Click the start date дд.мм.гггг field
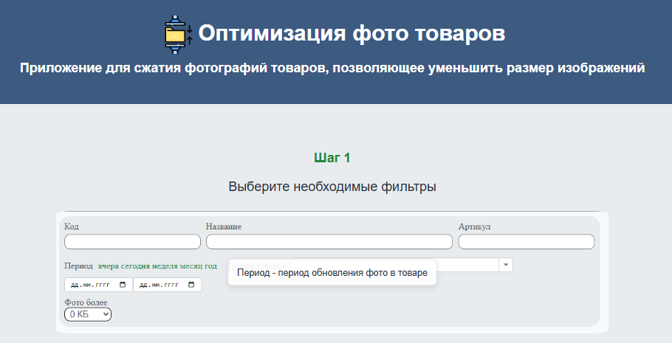The width and height of the screenshot is (672, 343). [x=98, y=285]
